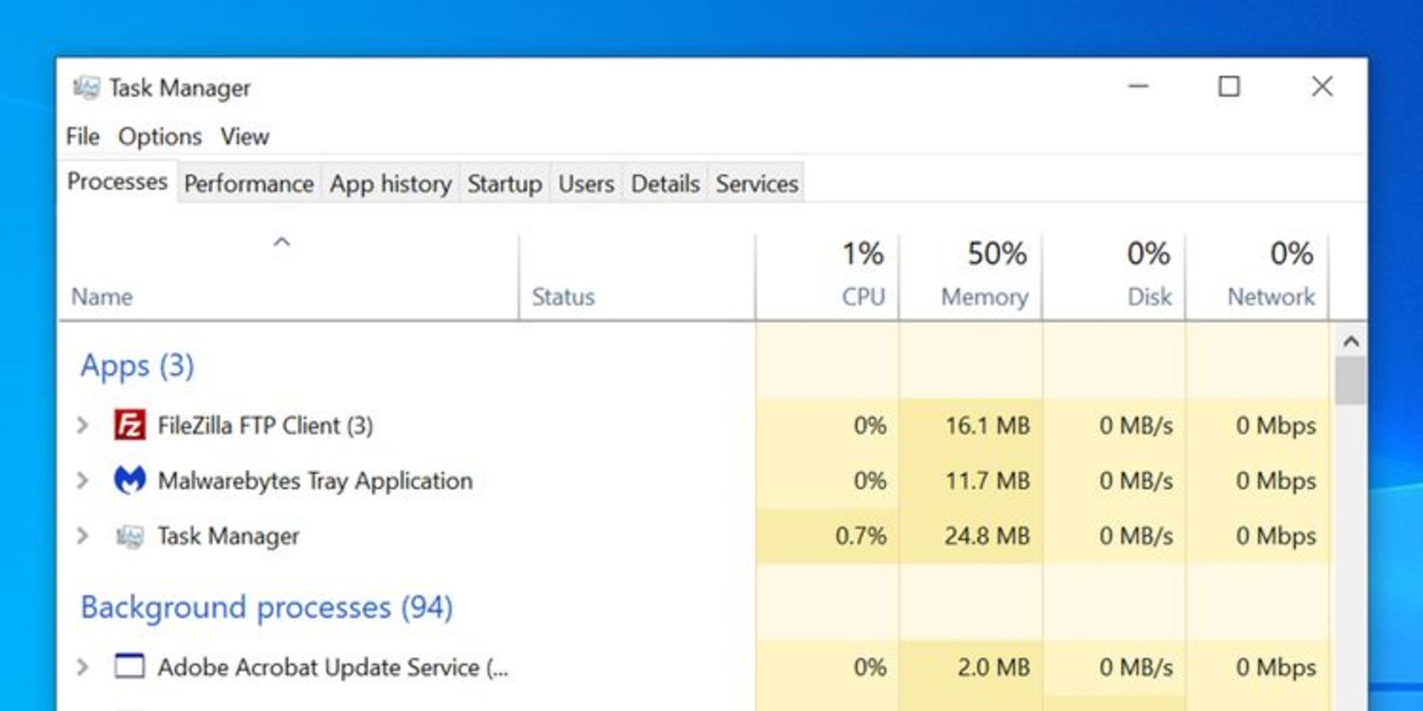Close the Task Manager window
Screen dimensions: 1423x711
click(x=1321, y=87)
